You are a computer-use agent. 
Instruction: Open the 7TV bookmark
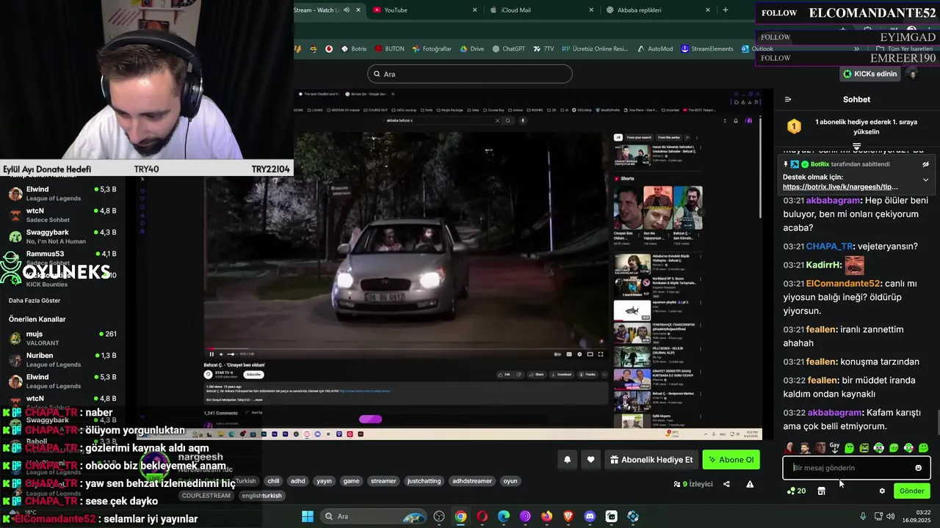click(x=543, y=49)
